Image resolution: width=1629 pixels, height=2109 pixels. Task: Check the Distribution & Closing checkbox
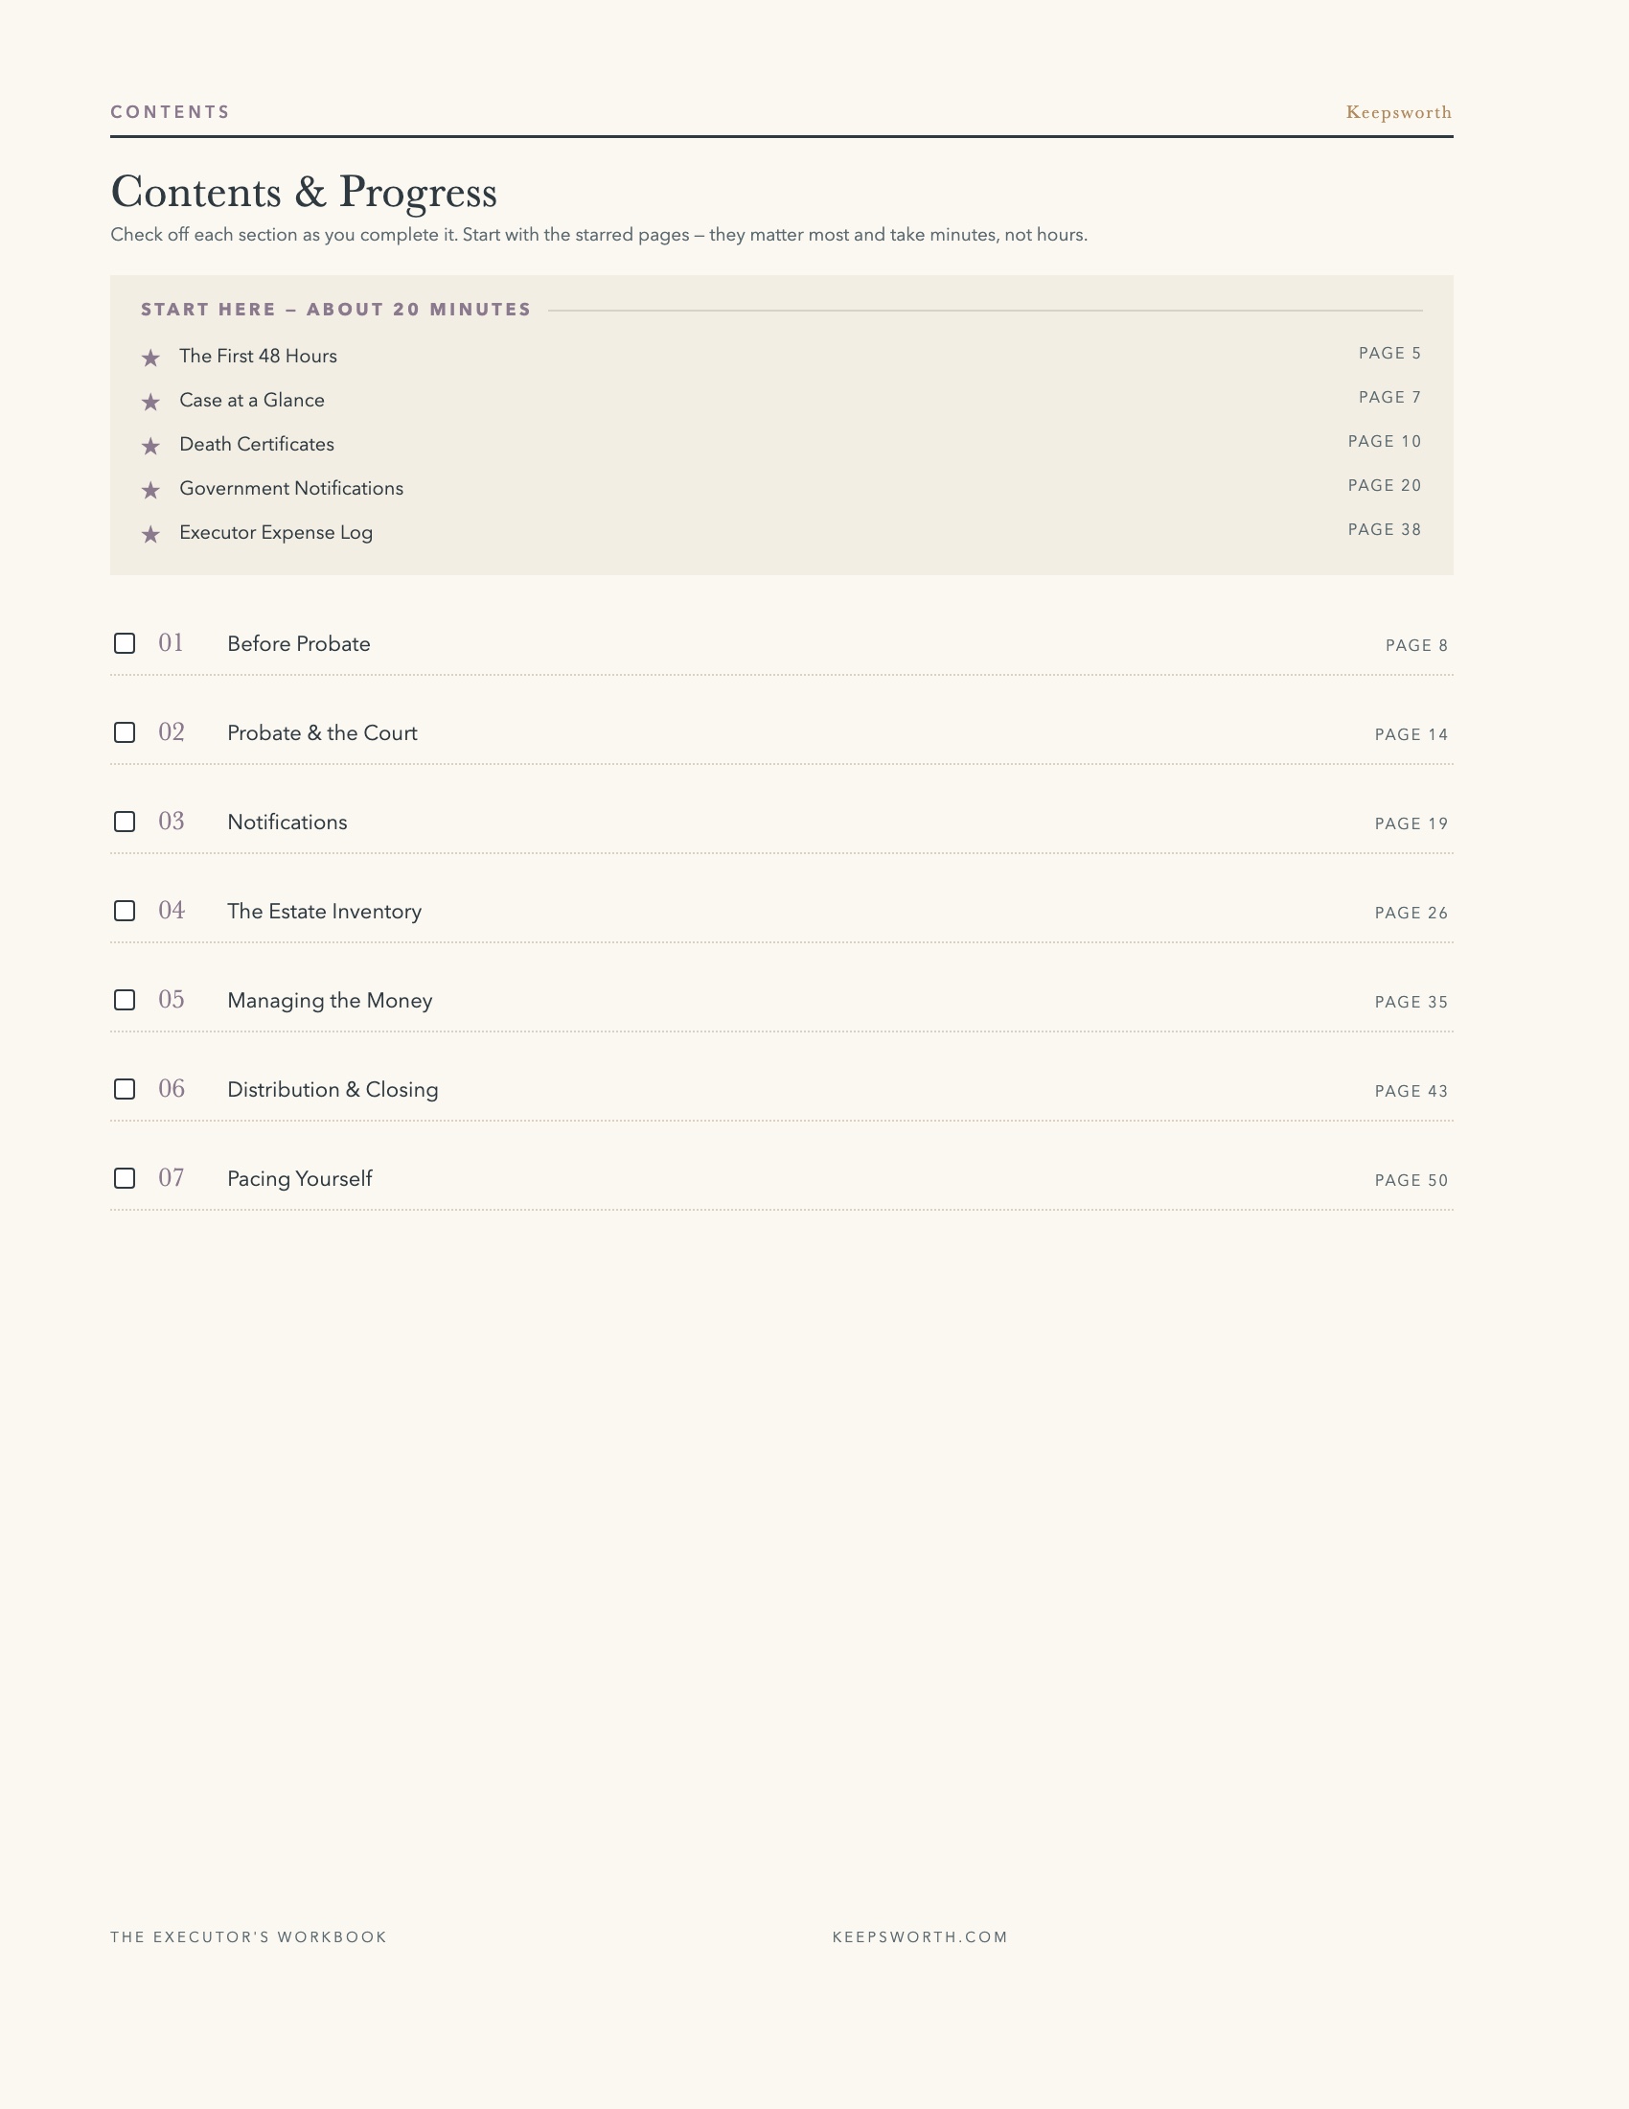point(125,1089)
